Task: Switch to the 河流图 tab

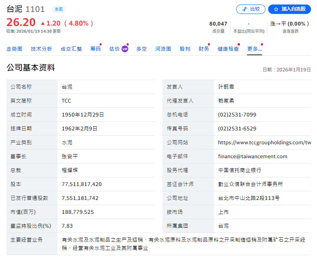Action: [163, 49]
